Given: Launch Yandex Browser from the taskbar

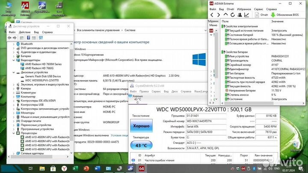Looking at the screenshot, I should click(64, 168).
